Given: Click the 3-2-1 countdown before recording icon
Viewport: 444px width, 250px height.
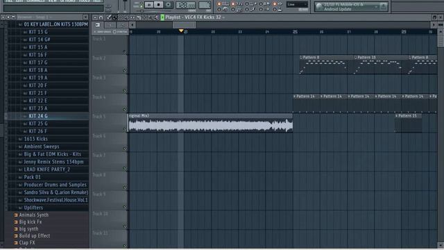Looking at the screenshot, I should pos(239,4).
